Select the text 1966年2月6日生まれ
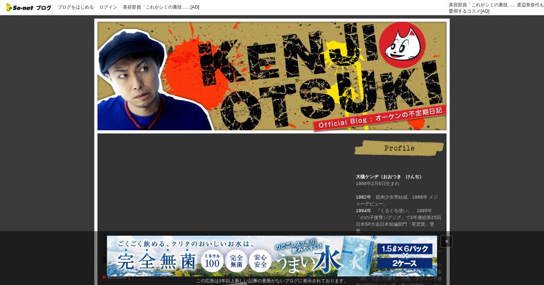 point(378,184)
